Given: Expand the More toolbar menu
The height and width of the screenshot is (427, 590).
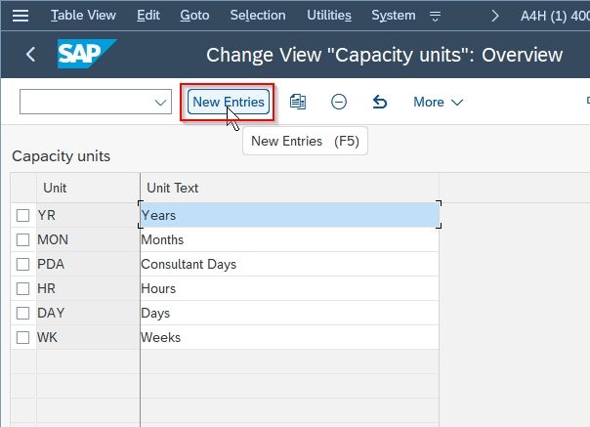Looking at the screenshot, I should pyautogui.click(x=438, y=102).
